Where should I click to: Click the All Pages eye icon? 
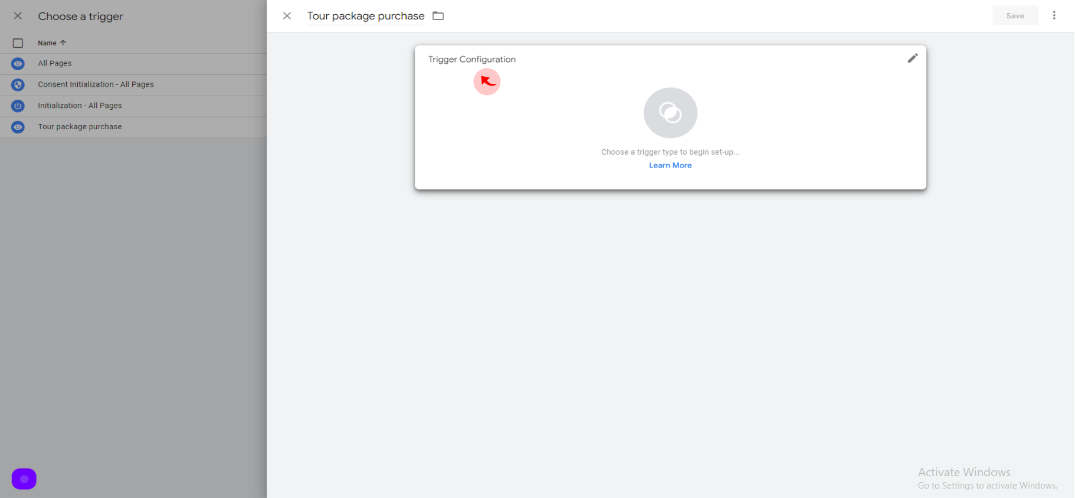[18, 64]
